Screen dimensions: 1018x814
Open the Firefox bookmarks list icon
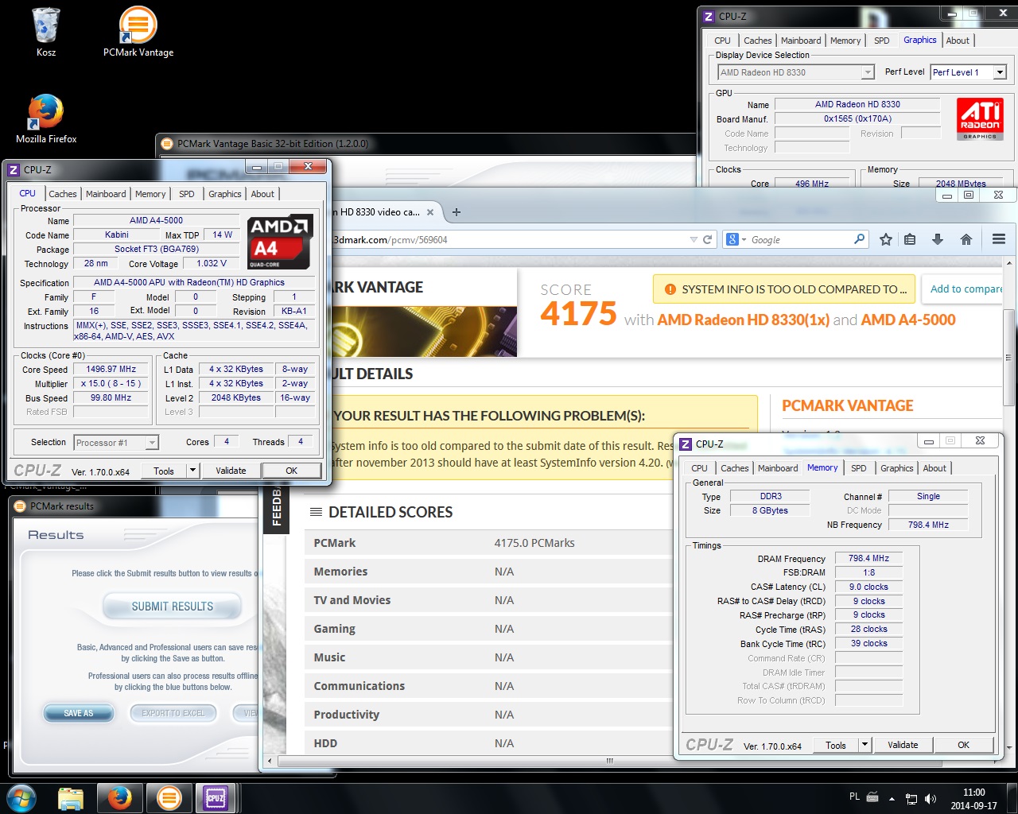click(x=911, y=239)
